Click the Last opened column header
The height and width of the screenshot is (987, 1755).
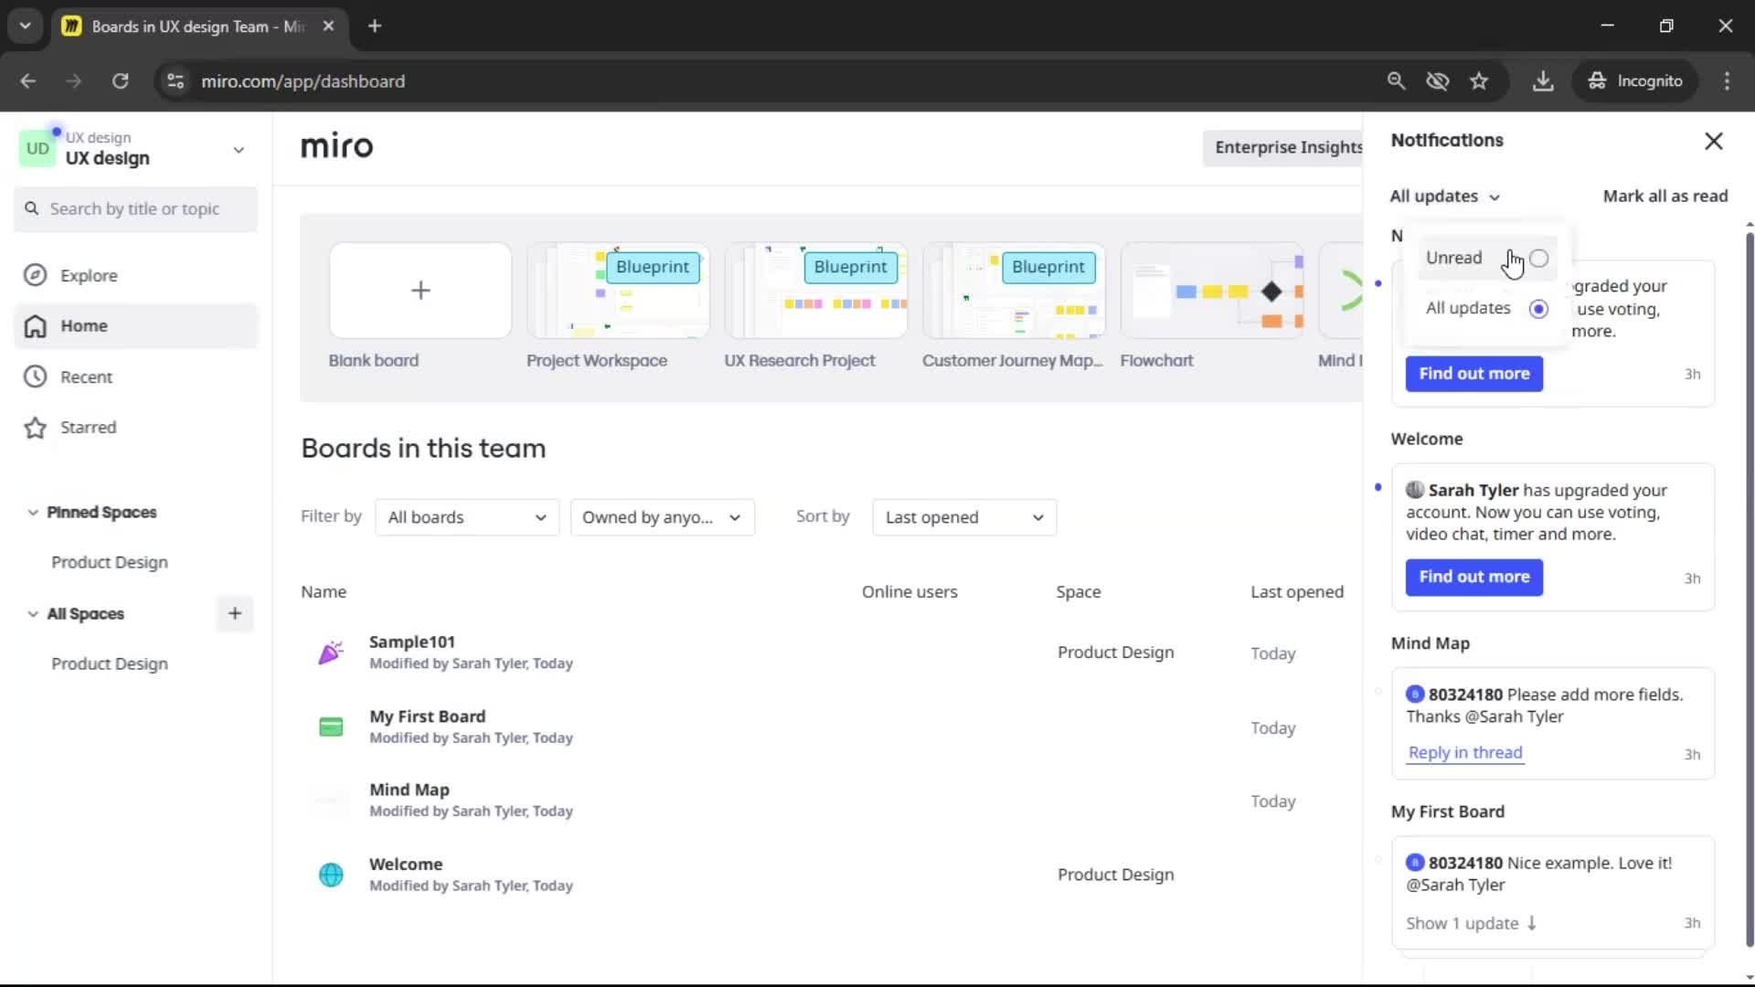click(1297, 592)
